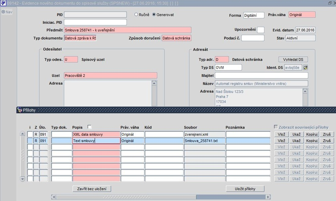The width and height of the screenshot is (336, 201).
Task: Click Ukaž in zverejneni.xml row
Action: pos(297,134)
